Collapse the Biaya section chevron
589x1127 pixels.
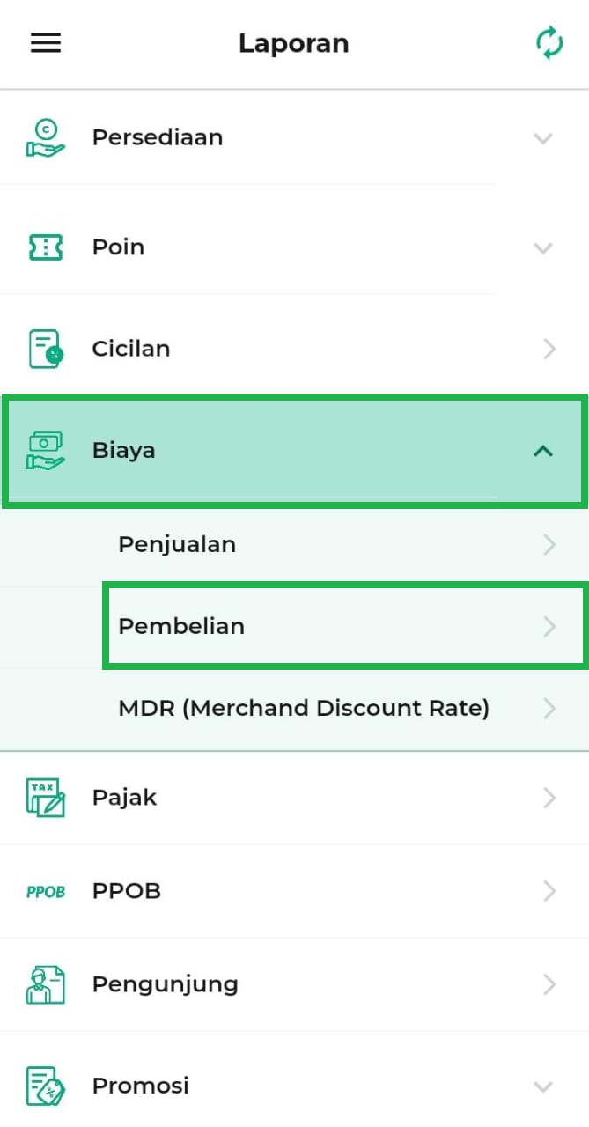(x=543, y=451)
